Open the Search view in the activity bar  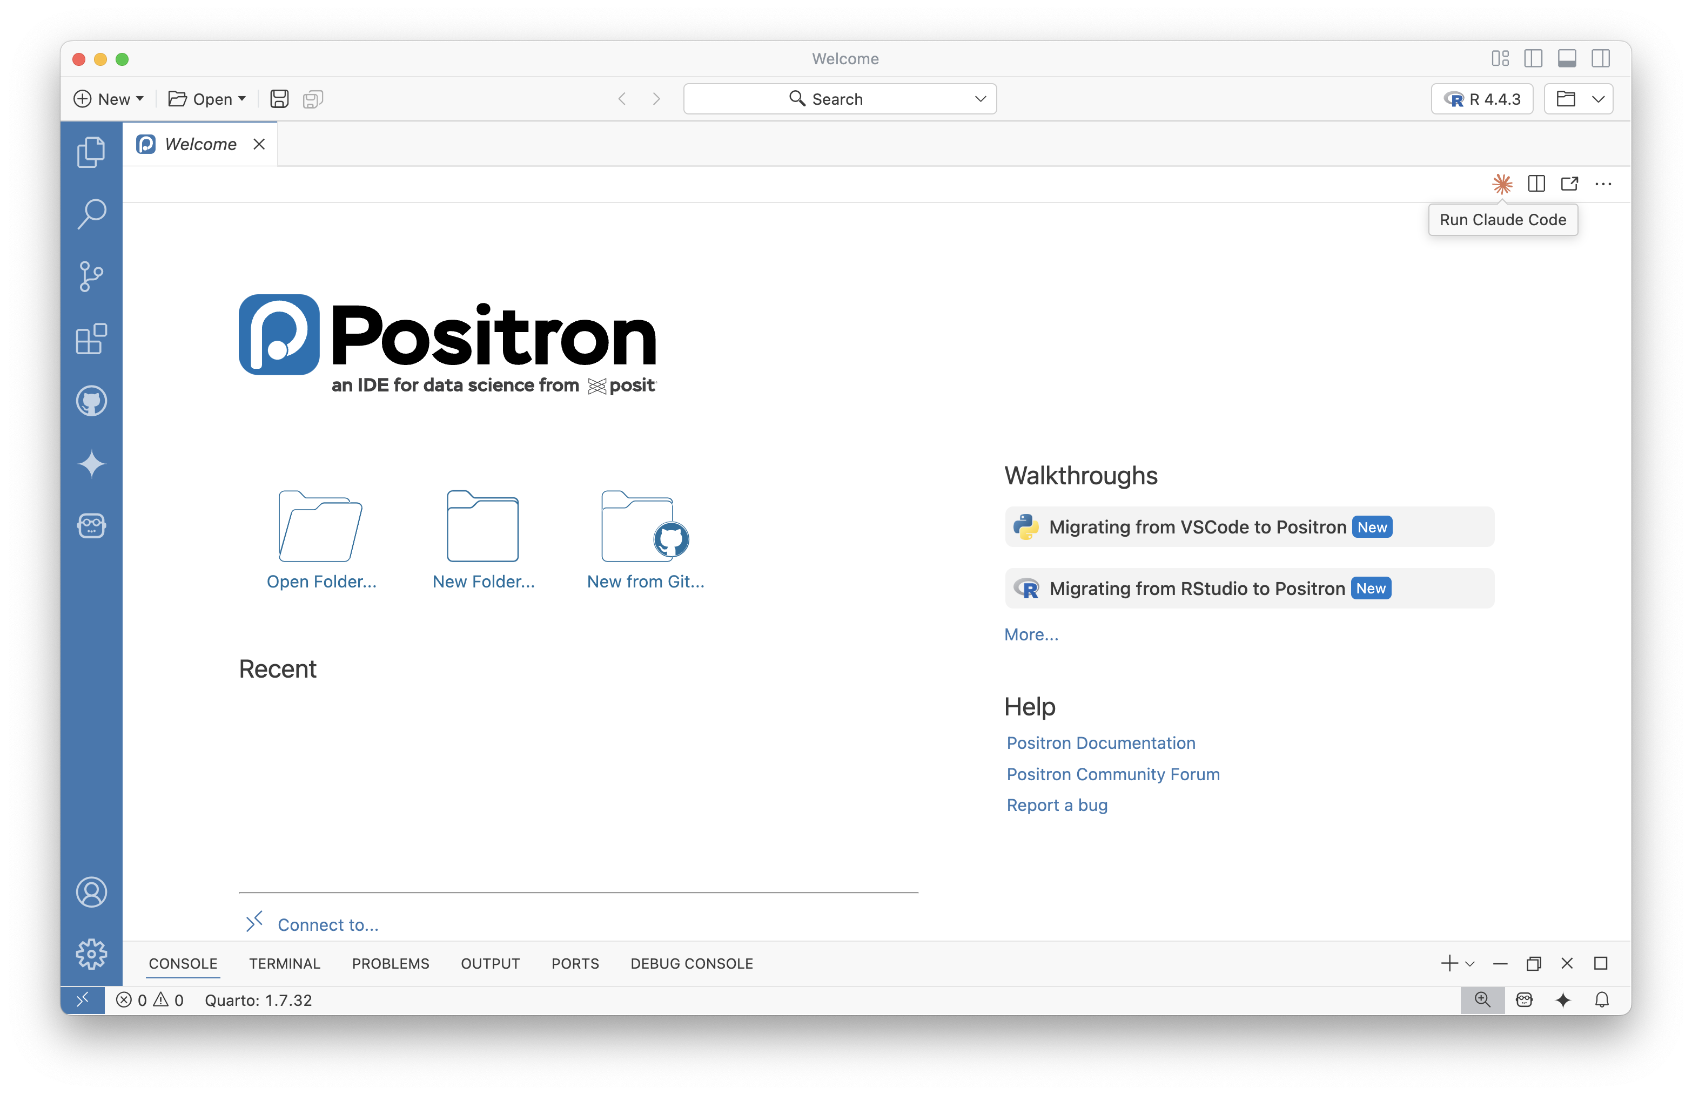click(91, 213)
